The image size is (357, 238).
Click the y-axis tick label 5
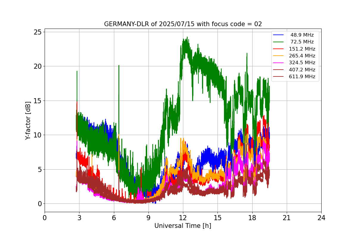point(40,170)
